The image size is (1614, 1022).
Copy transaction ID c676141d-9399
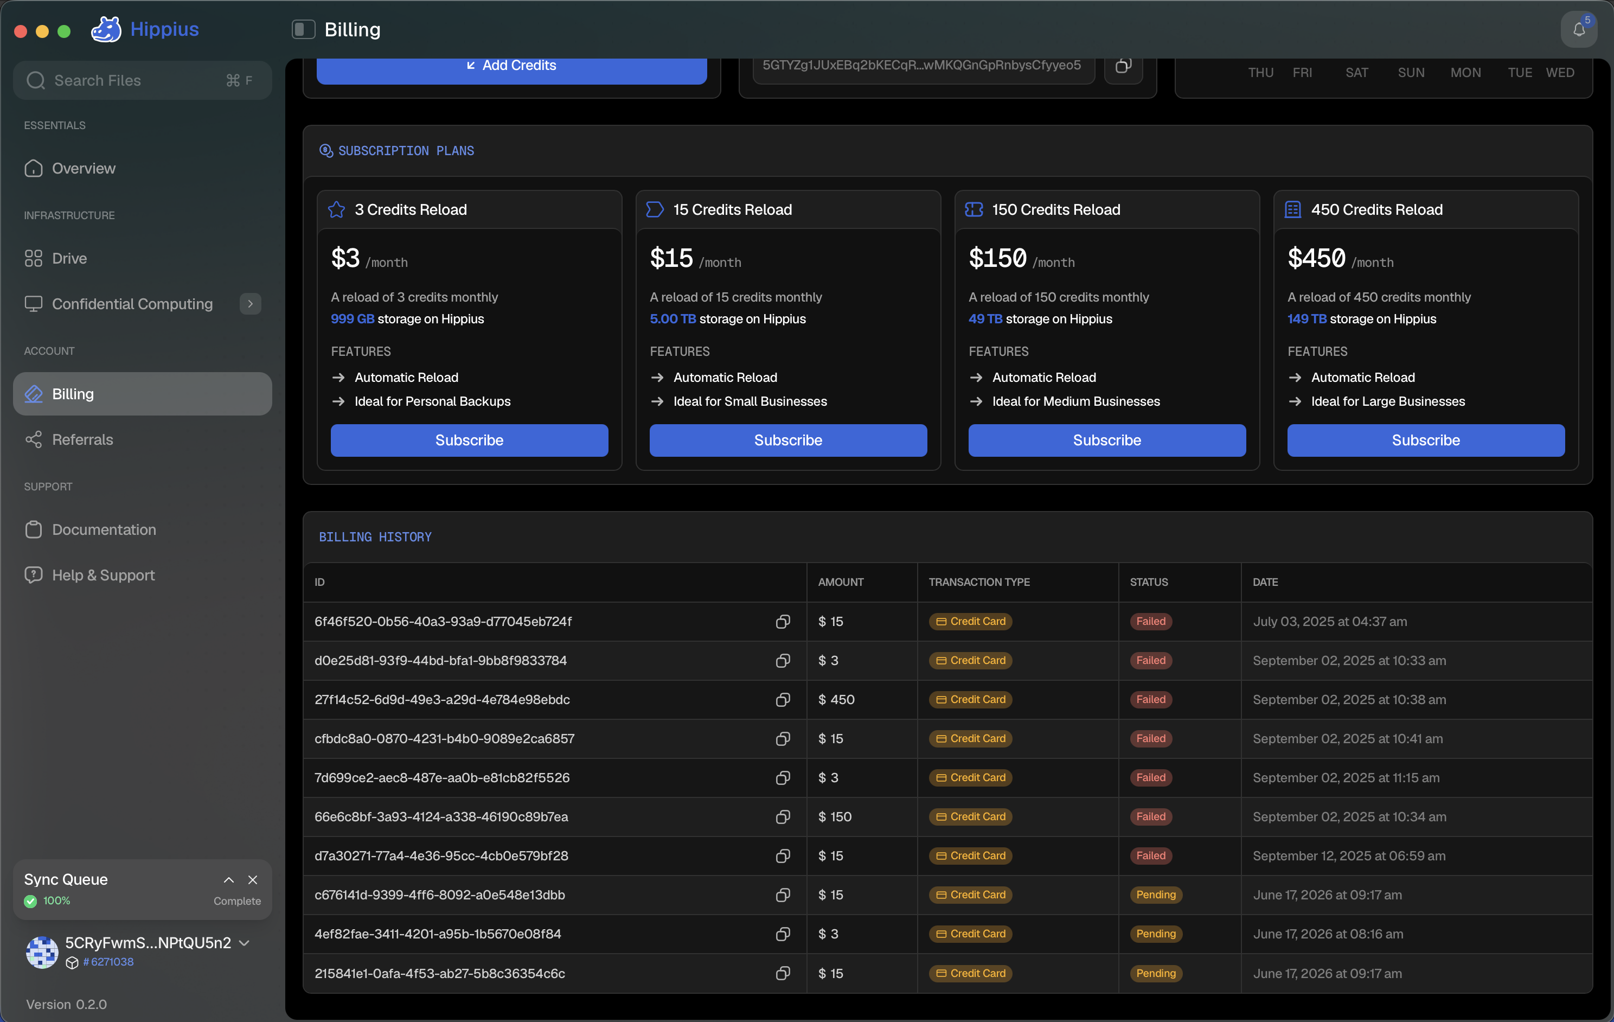pyautogui.click(x=782, y=895)
